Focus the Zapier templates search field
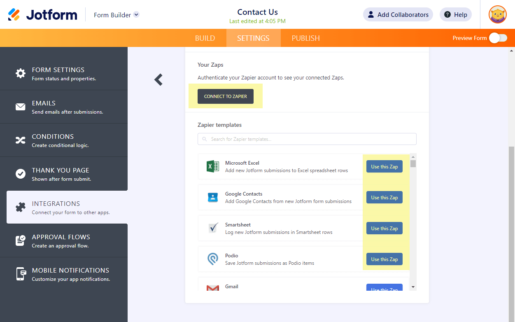 (307, 139)
